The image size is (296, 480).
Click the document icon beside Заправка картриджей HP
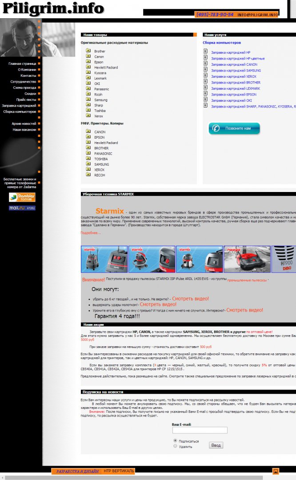click(205, 52)
